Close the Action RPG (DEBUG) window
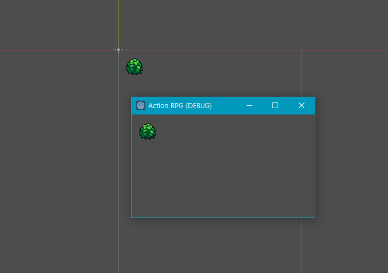This screenshot has height=273, width=388. coord(302,106)
